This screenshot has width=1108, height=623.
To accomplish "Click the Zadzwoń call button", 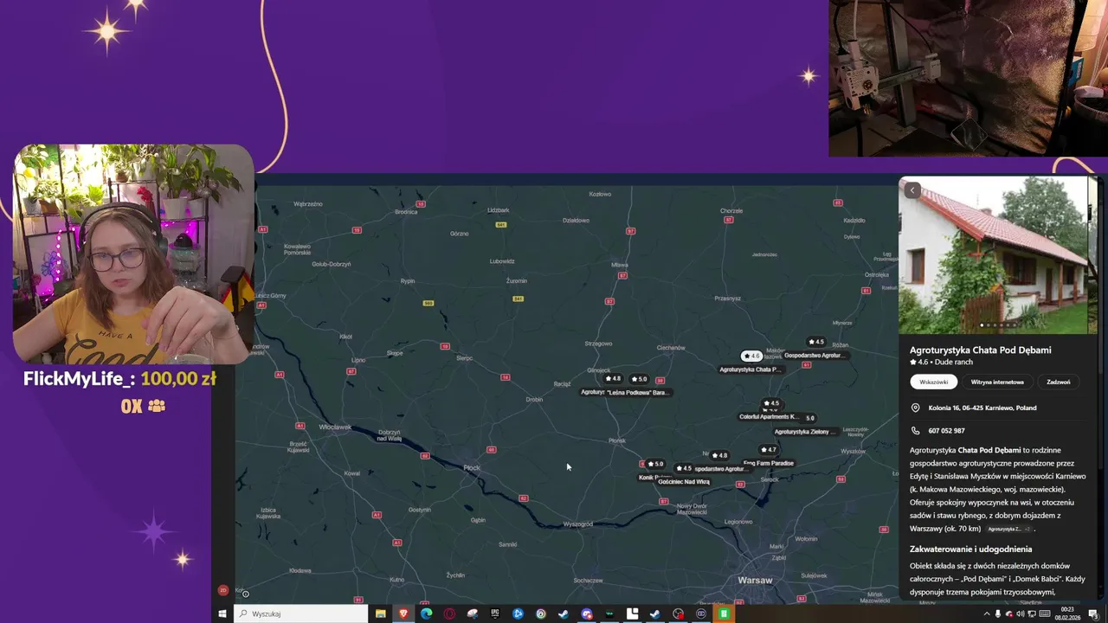I will pyautogui.click(x=1059, y=382).
